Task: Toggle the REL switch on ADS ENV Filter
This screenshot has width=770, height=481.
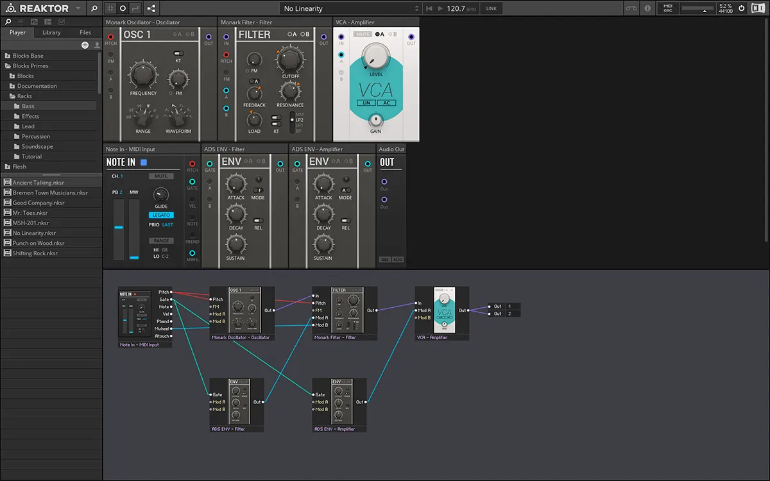Action: (x=258, y=221)
